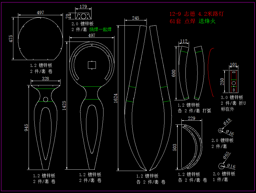Image resolution: width=256 pixels, height=193 pixels.
Task: Select the 179 bracket width dimension
Action: [x=83, y=7]
